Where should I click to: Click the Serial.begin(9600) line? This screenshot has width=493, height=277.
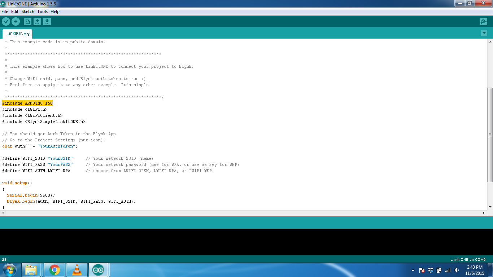(x=31, y=195)
